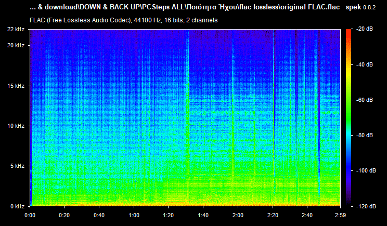Click the 1:20 time axis label
This screenshot has width=387, height=226.
coord(169,216)
